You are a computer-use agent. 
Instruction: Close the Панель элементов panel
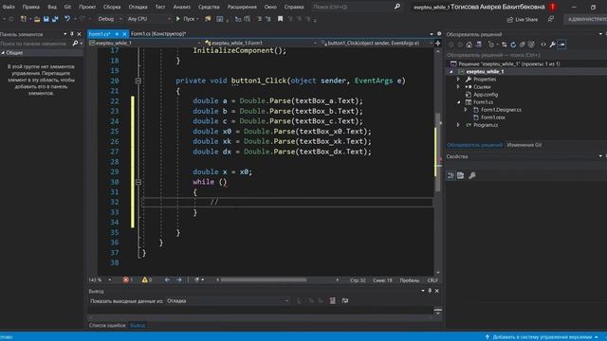[x=79, y=34]
